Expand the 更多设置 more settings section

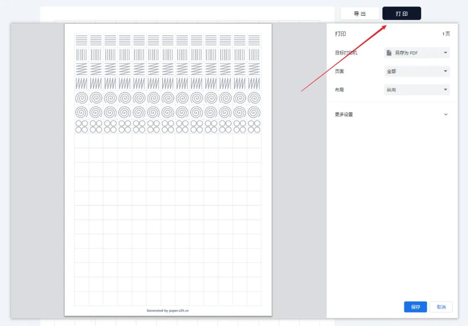[x=391, y=114]
